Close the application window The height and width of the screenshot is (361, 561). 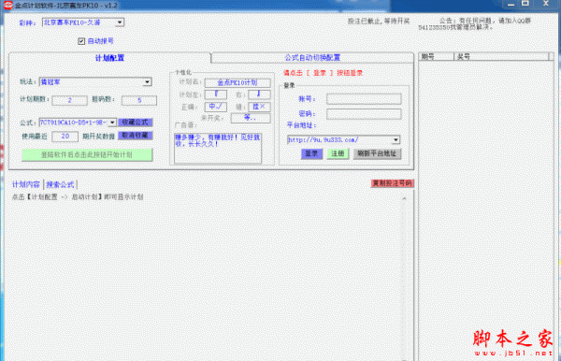coord(546,5)
